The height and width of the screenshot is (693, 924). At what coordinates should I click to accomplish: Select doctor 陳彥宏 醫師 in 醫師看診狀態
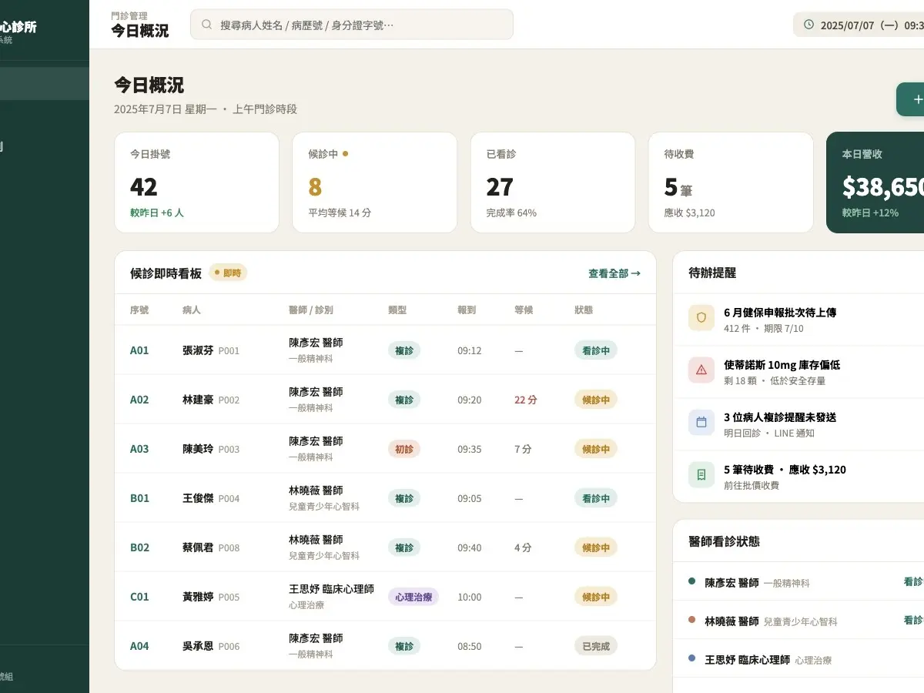tap(731, 583)
